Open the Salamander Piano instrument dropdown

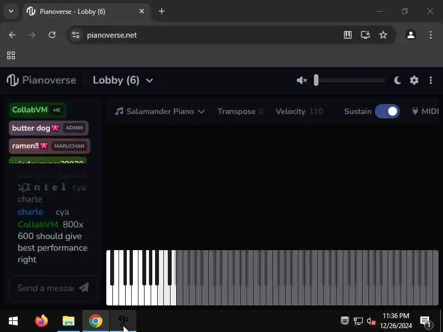[x=160, y=111]
